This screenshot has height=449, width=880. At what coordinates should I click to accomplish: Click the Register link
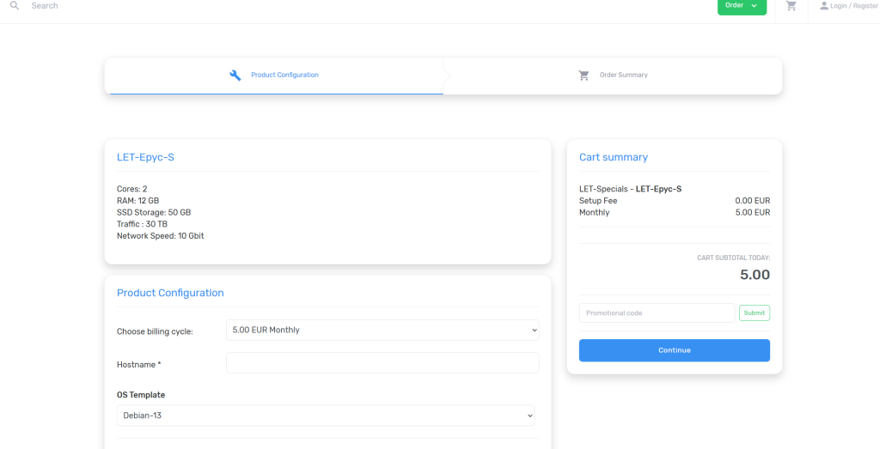[x=865, y=6]
